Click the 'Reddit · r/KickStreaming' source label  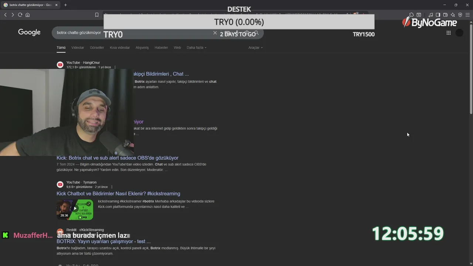tap(85, 230)
